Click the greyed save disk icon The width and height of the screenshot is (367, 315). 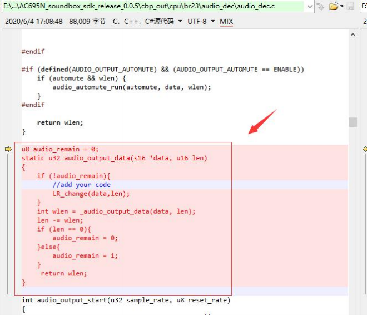(x=350, y=7)
